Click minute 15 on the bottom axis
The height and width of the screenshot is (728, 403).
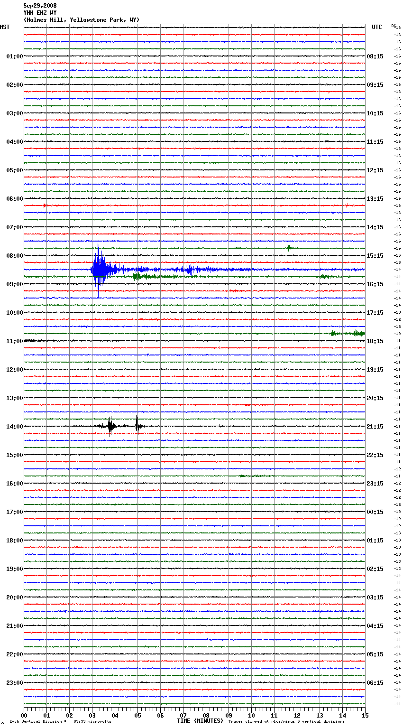point(365,715)
